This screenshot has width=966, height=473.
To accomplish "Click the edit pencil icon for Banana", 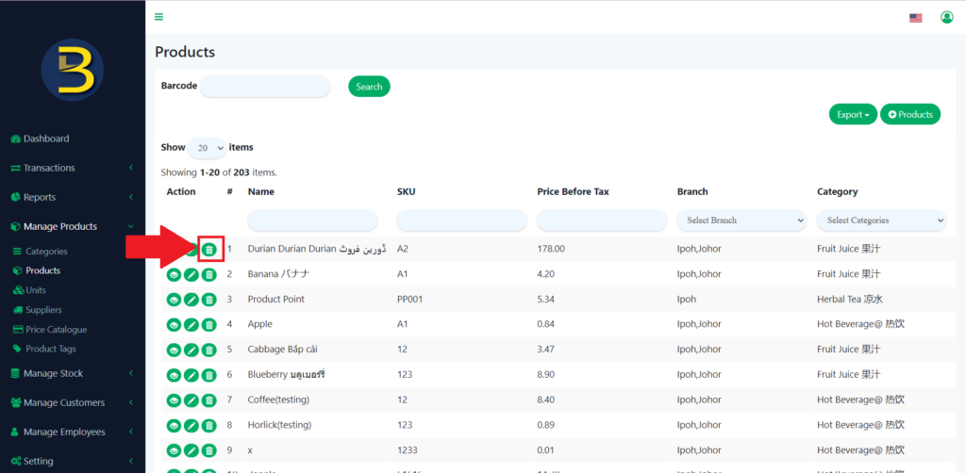I will [x=192, y=274].
